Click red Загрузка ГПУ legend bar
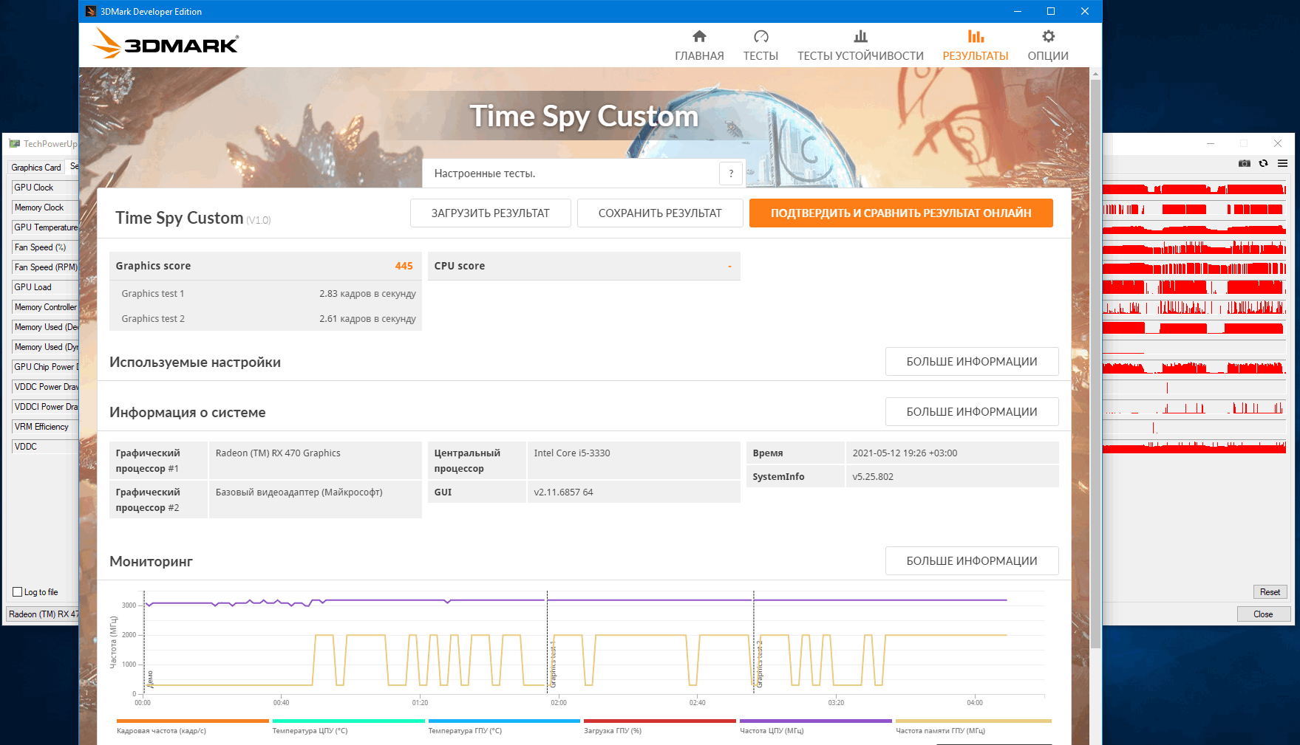This screenshot has height=745, width=1300. (x=660, y=721)
